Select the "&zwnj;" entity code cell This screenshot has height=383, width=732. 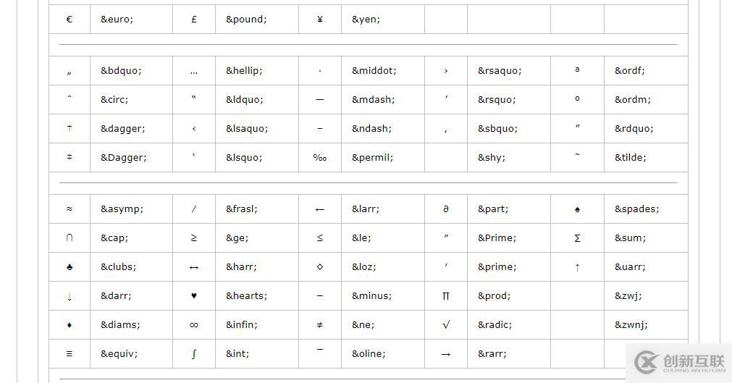click(x=631, y=325)
